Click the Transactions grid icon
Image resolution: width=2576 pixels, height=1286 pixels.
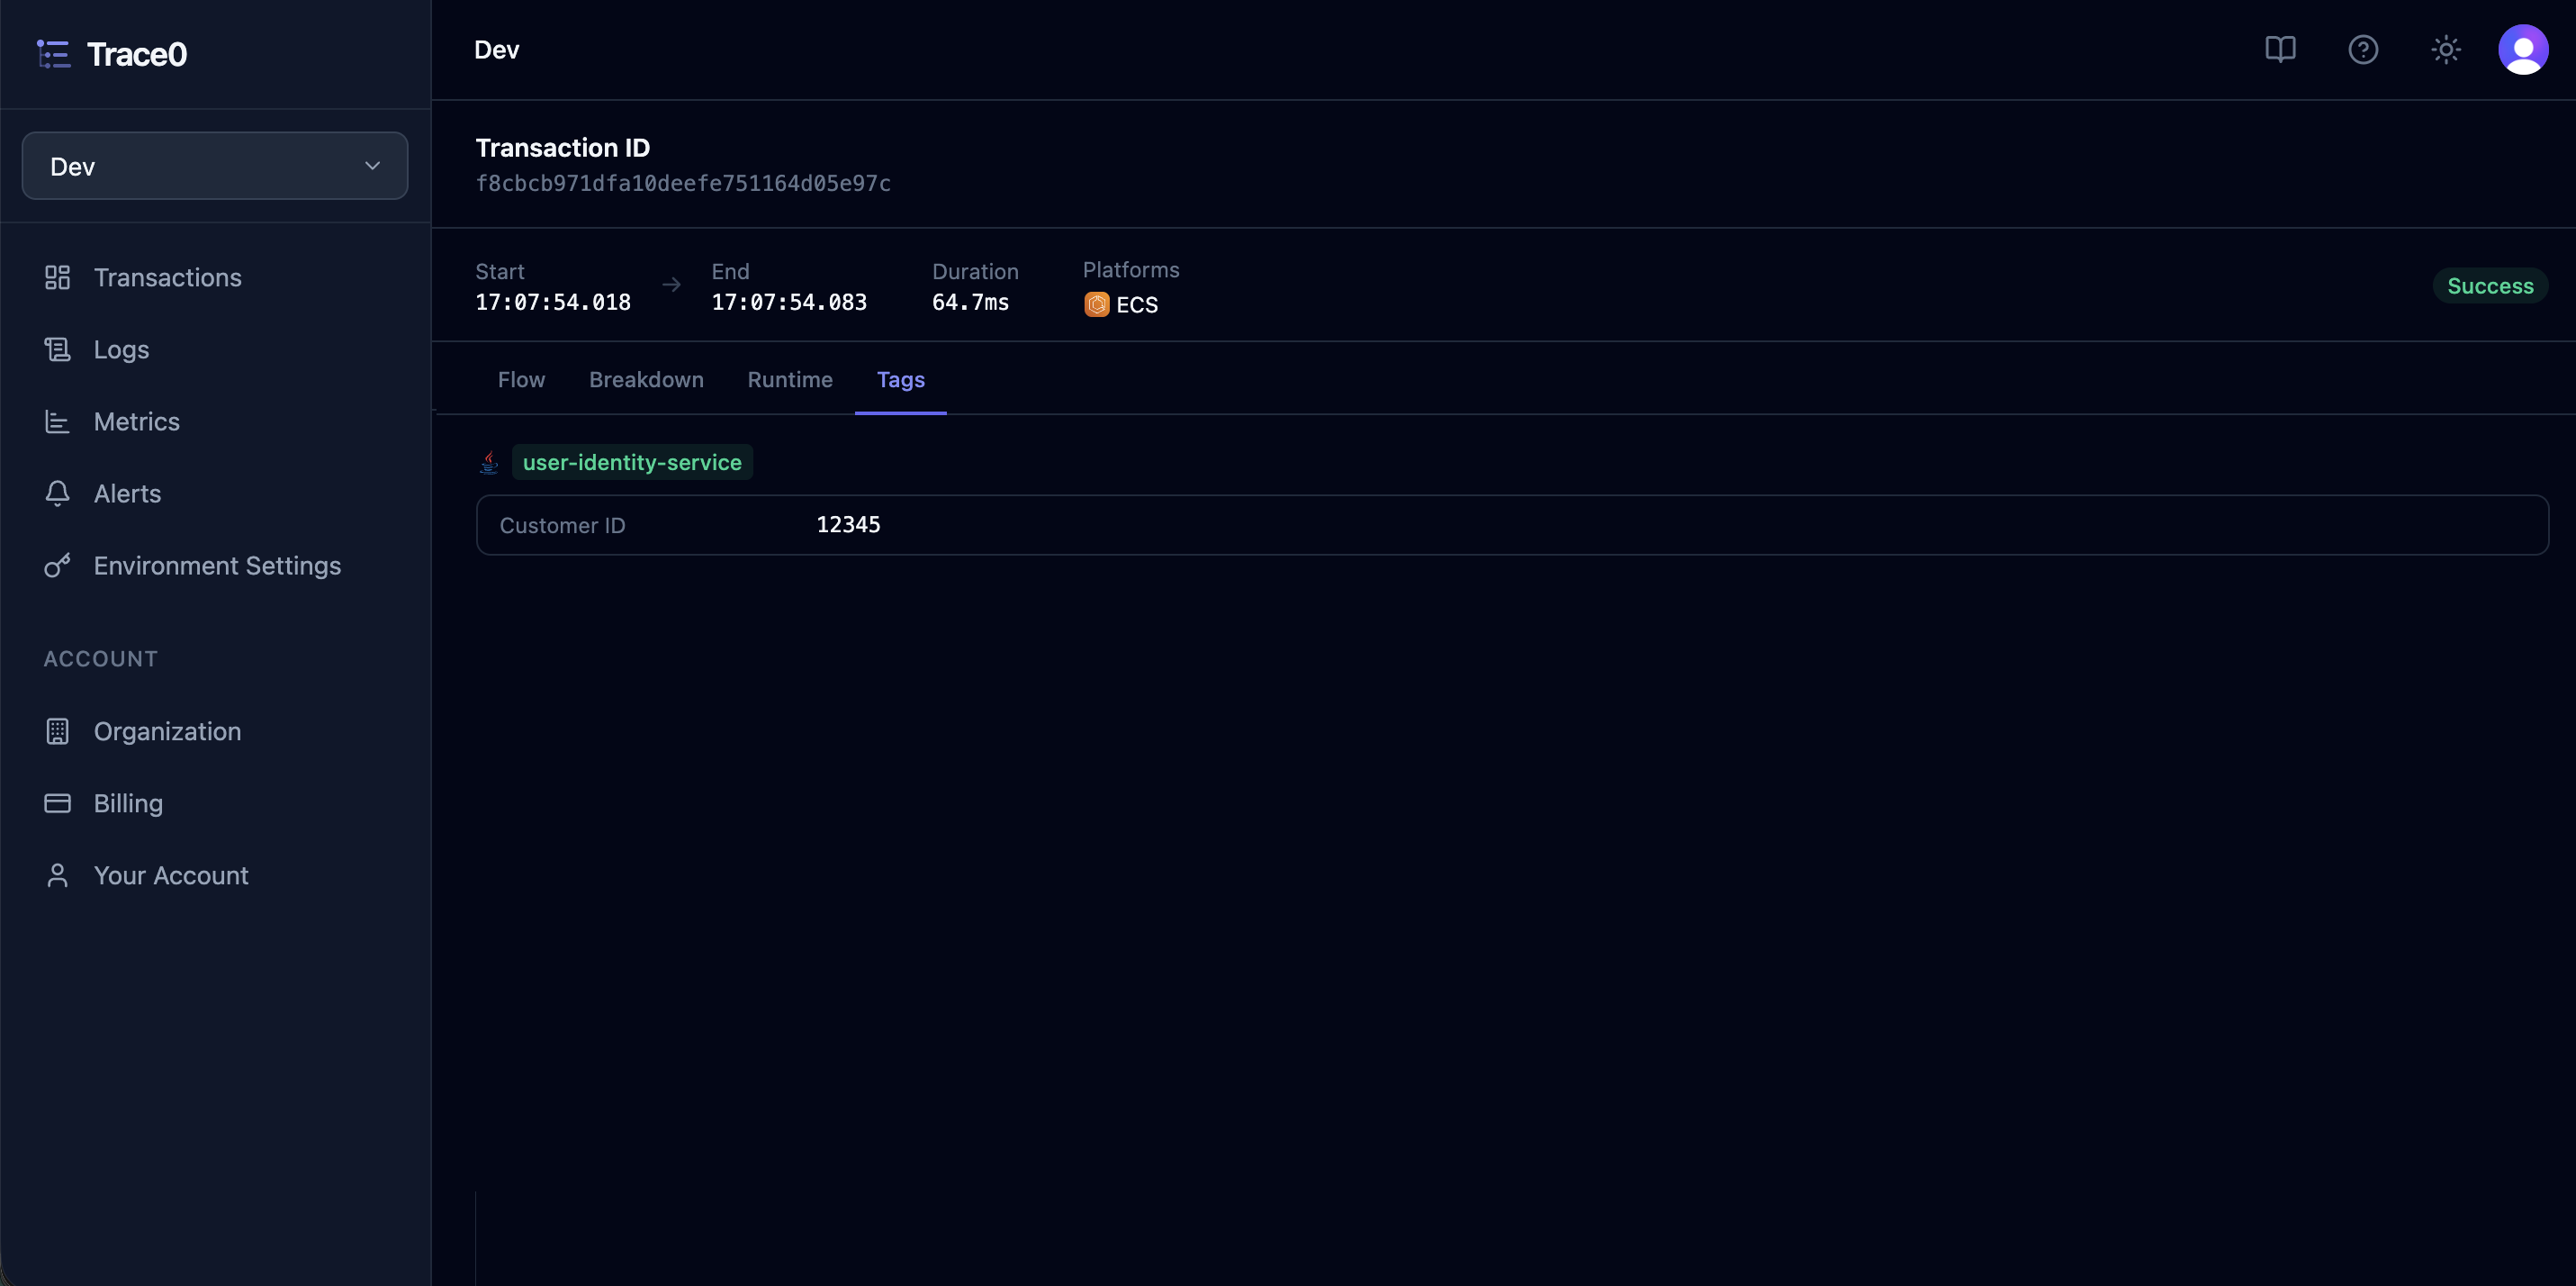point(57,277)
